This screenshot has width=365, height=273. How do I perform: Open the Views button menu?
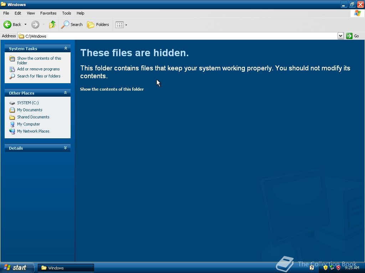tap(121, 25)
